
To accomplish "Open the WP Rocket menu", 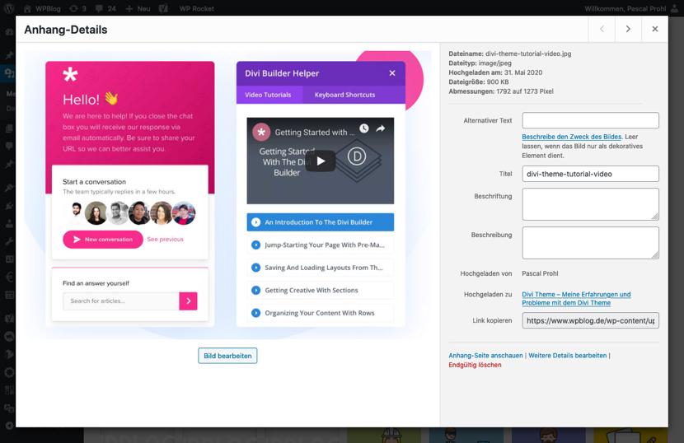I will click(196, 8).
